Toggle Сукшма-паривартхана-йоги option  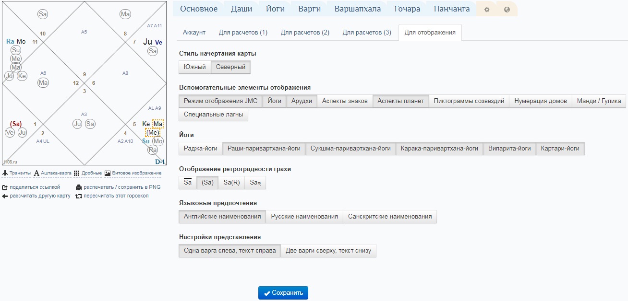tap(350, 149)
